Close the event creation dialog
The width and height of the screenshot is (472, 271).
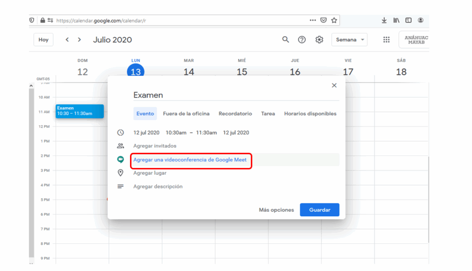[334, 85]
